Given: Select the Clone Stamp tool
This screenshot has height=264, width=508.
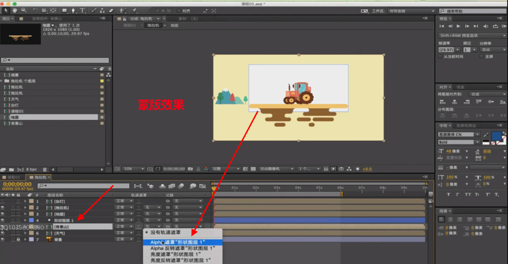Looking at the screenshot, I should coord(102,11).
